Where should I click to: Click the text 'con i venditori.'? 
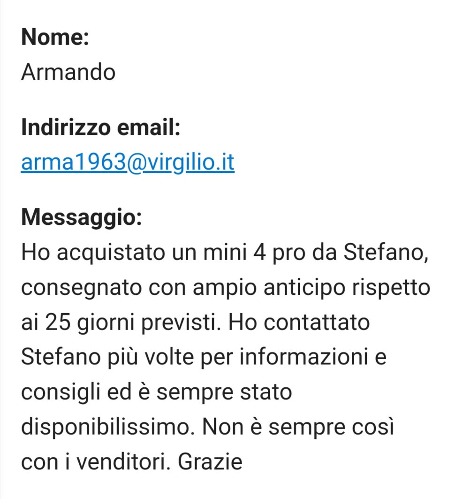coord(96,462)
